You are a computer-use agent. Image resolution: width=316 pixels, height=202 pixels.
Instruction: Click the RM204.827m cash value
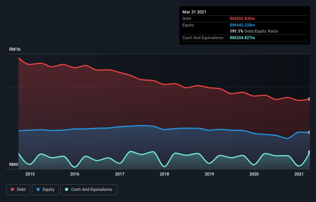pyautogui.click(x=242, y=38)
